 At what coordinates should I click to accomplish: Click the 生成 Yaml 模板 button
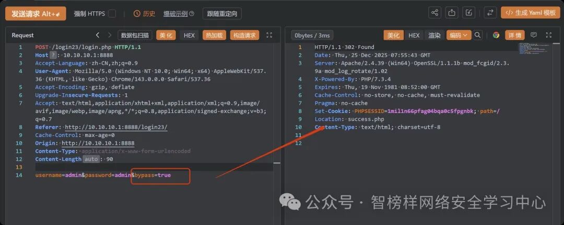[x=531, y=12]
